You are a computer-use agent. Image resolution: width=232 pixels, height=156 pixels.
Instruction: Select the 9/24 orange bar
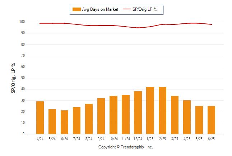pos(101,116)
